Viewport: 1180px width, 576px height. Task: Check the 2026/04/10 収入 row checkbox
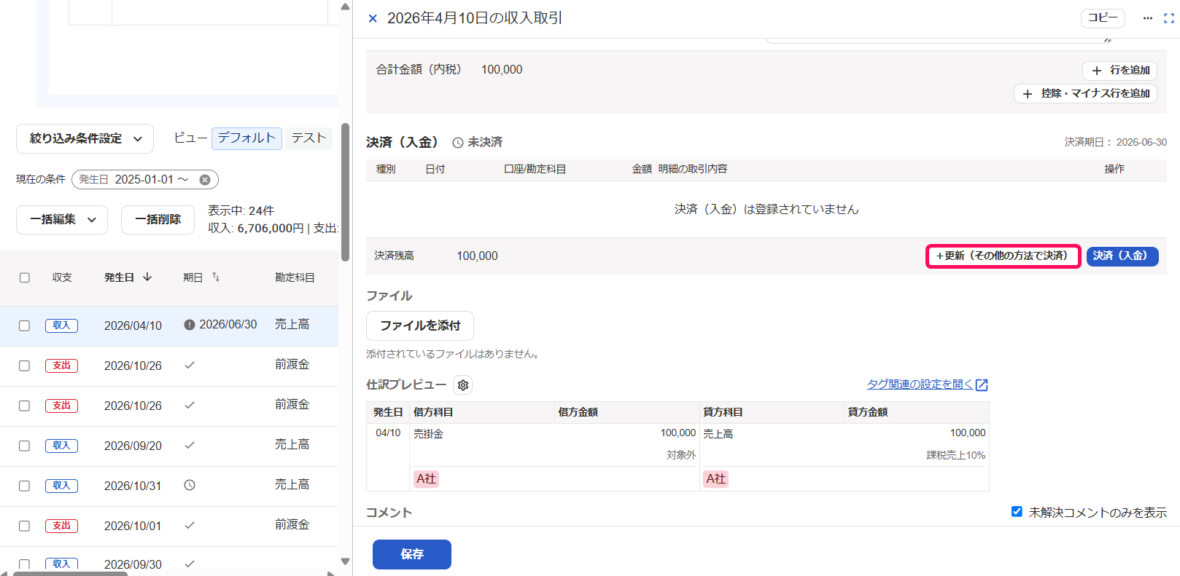(x=25, y=326)
